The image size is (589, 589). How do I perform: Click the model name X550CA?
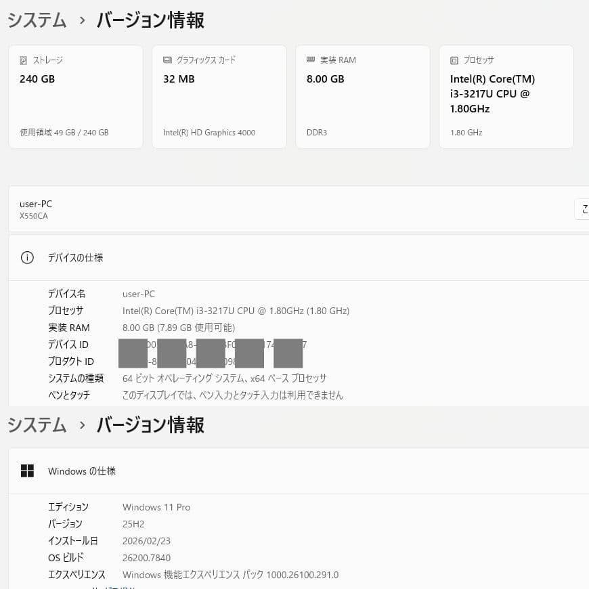coord(34,215)
